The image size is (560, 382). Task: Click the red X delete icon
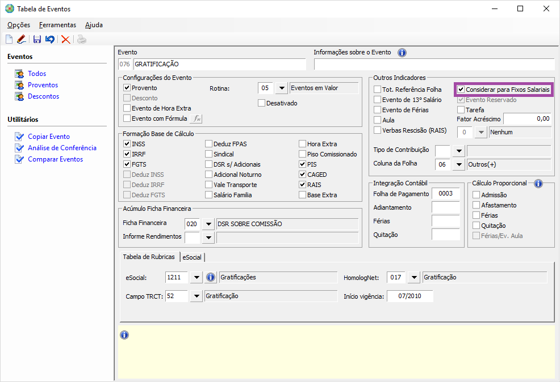tap(65, 39)
